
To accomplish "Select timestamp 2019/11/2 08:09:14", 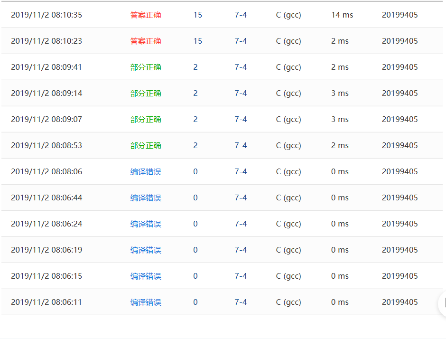I will tap(46, 93).
